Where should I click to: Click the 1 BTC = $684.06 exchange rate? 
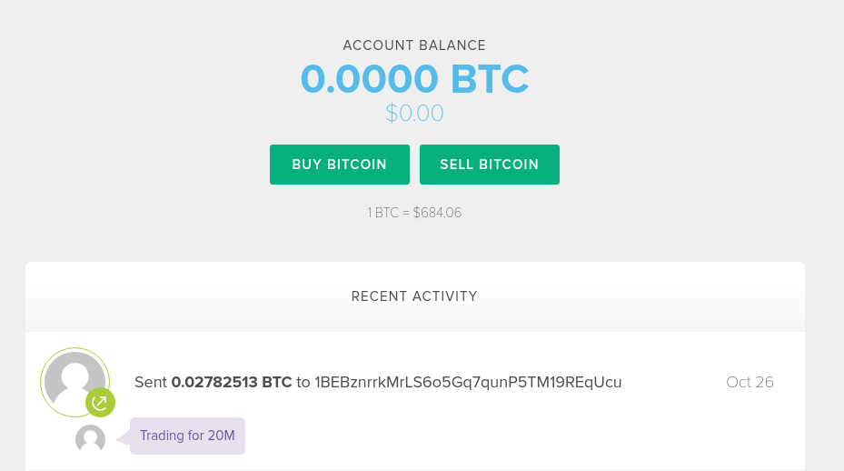(414, 213)
